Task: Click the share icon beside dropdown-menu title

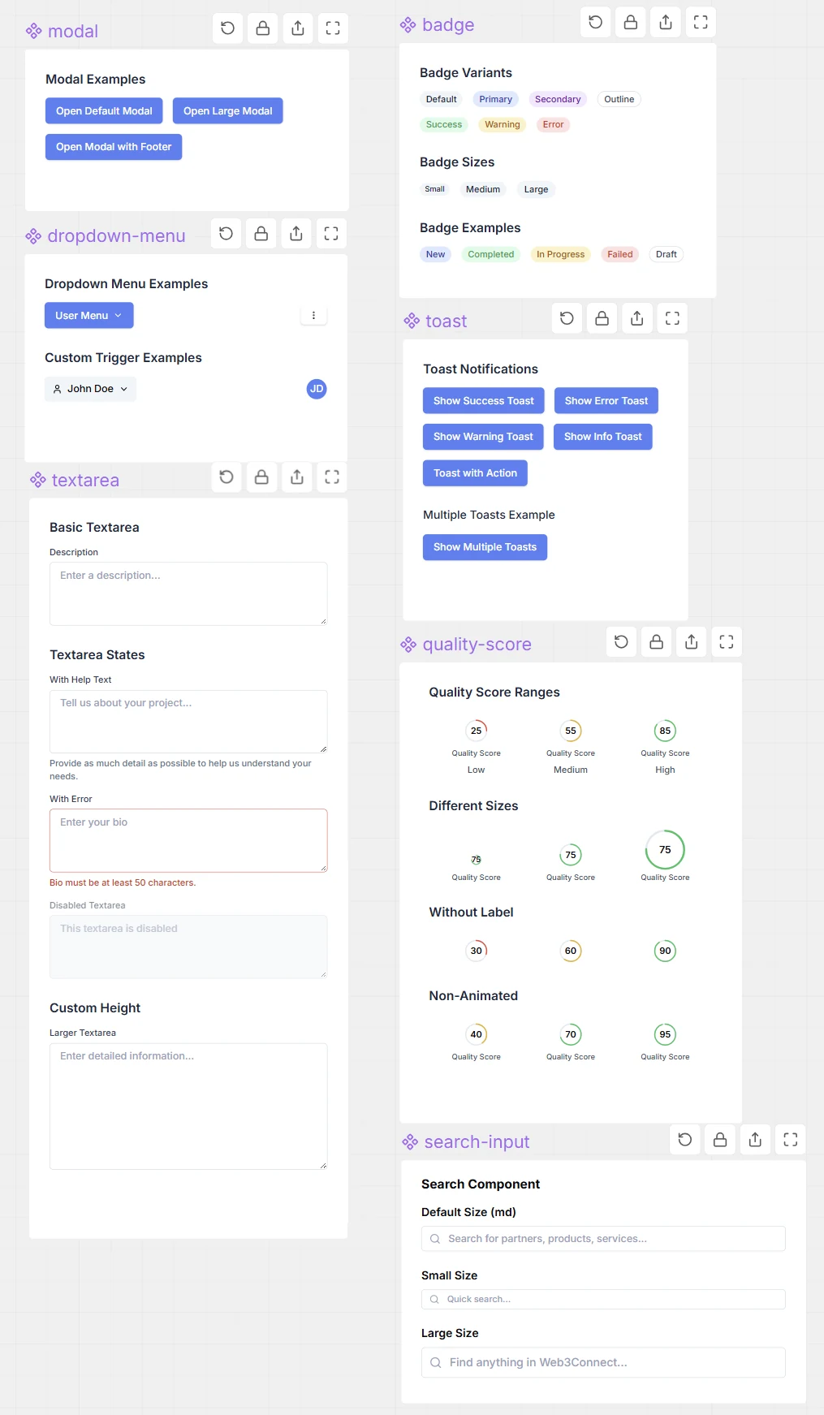Action: point(296,234)
